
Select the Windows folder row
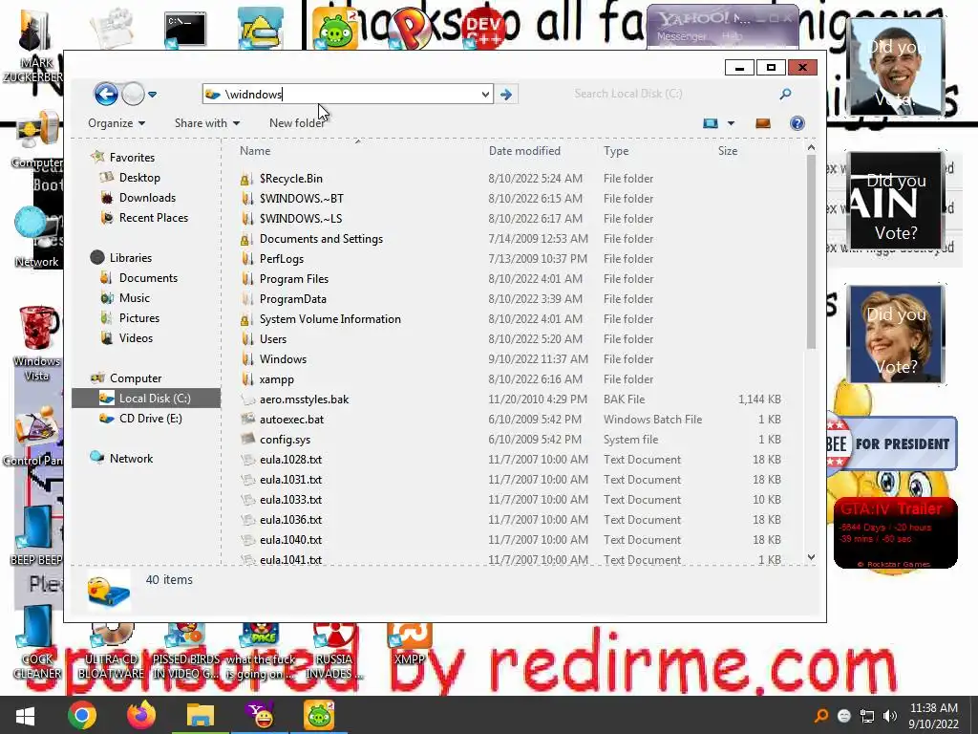click(x=512, y=359)
